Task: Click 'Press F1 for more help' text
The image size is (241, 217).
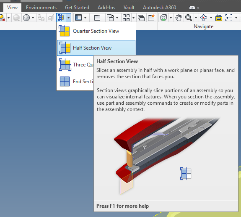Action: click(122, 206)
